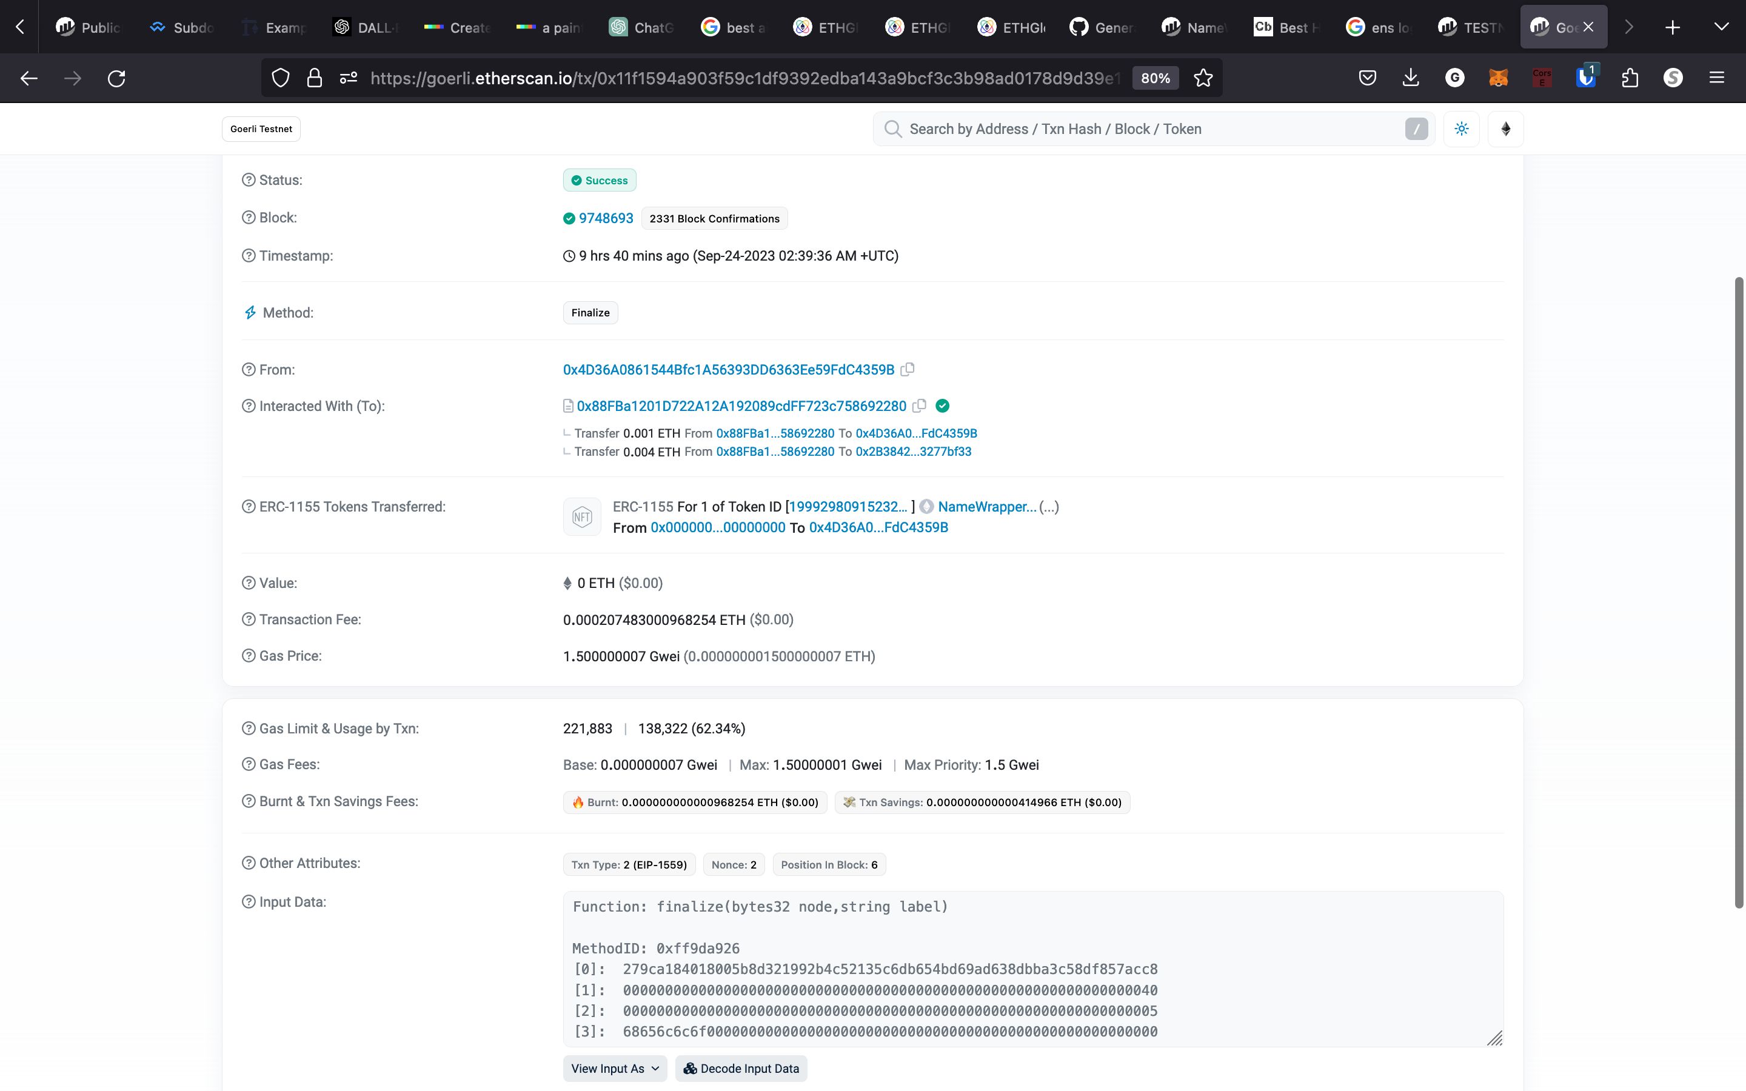Switch to the ens lo Google tab
Image resolution: width=1746 pixels, height=1091 pixels.
click(x=1379, y=27)
